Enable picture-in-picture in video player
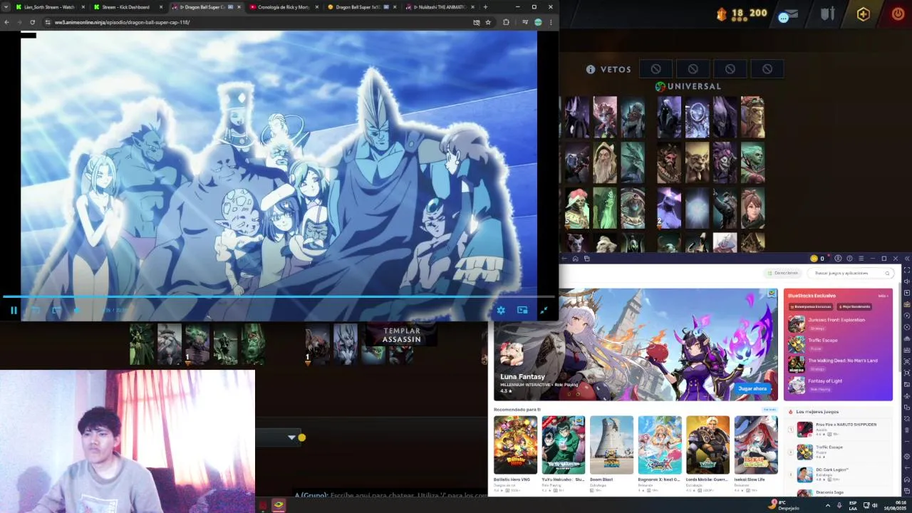 click(x=522, y=310)
